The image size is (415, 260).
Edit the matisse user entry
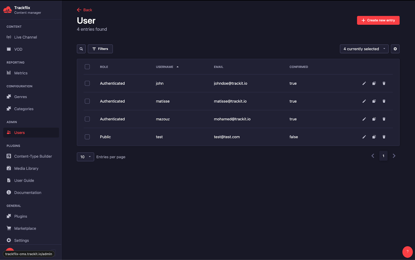[x=364, y=101]
